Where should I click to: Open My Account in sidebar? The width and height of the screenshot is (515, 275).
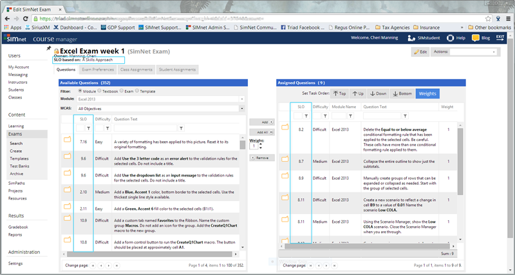coord(19,67)
